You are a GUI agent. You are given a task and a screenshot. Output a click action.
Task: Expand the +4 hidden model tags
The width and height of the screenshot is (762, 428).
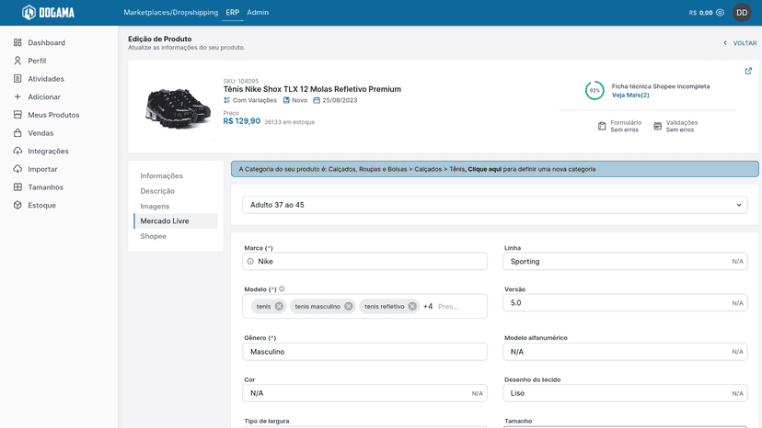(x=428, y=306)
